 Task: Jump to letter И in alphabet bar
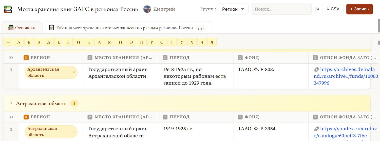pos(78,42)
